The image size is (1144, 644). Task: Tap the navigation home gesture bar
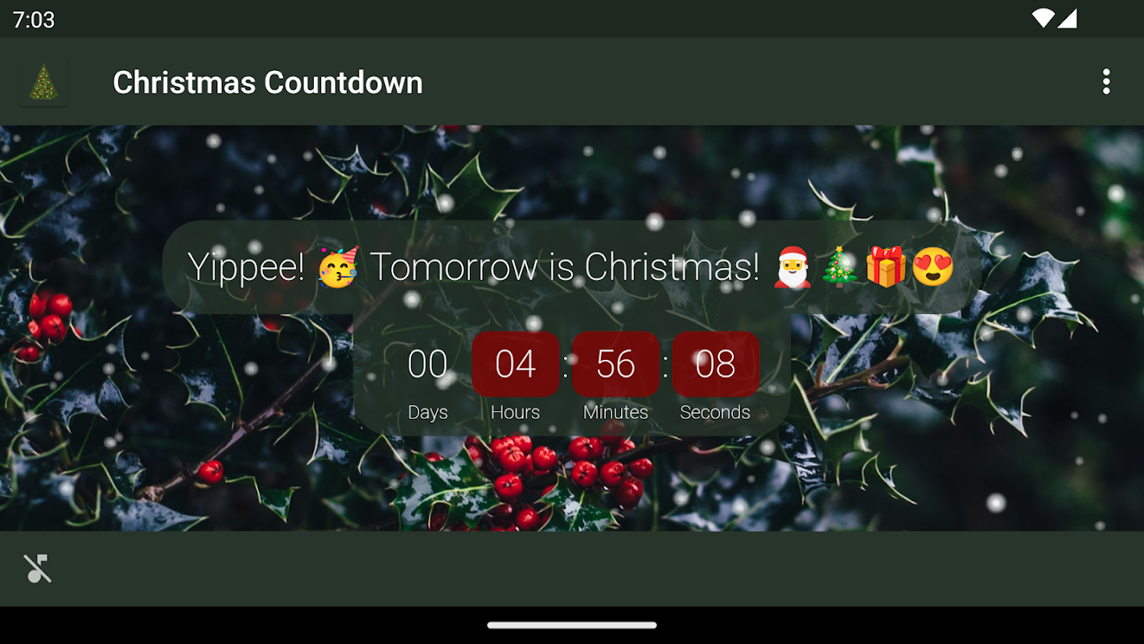pyautogui.click(x=572, y=625)
